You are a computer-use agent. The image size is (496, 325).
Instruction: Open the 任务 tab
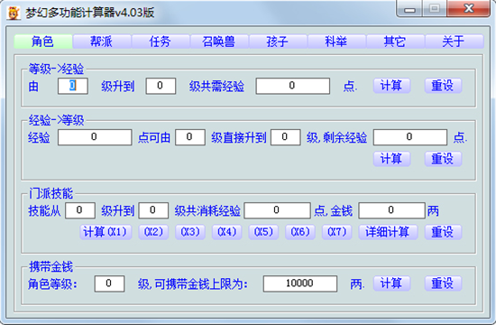pyautogui.click(x=161, y=42)
